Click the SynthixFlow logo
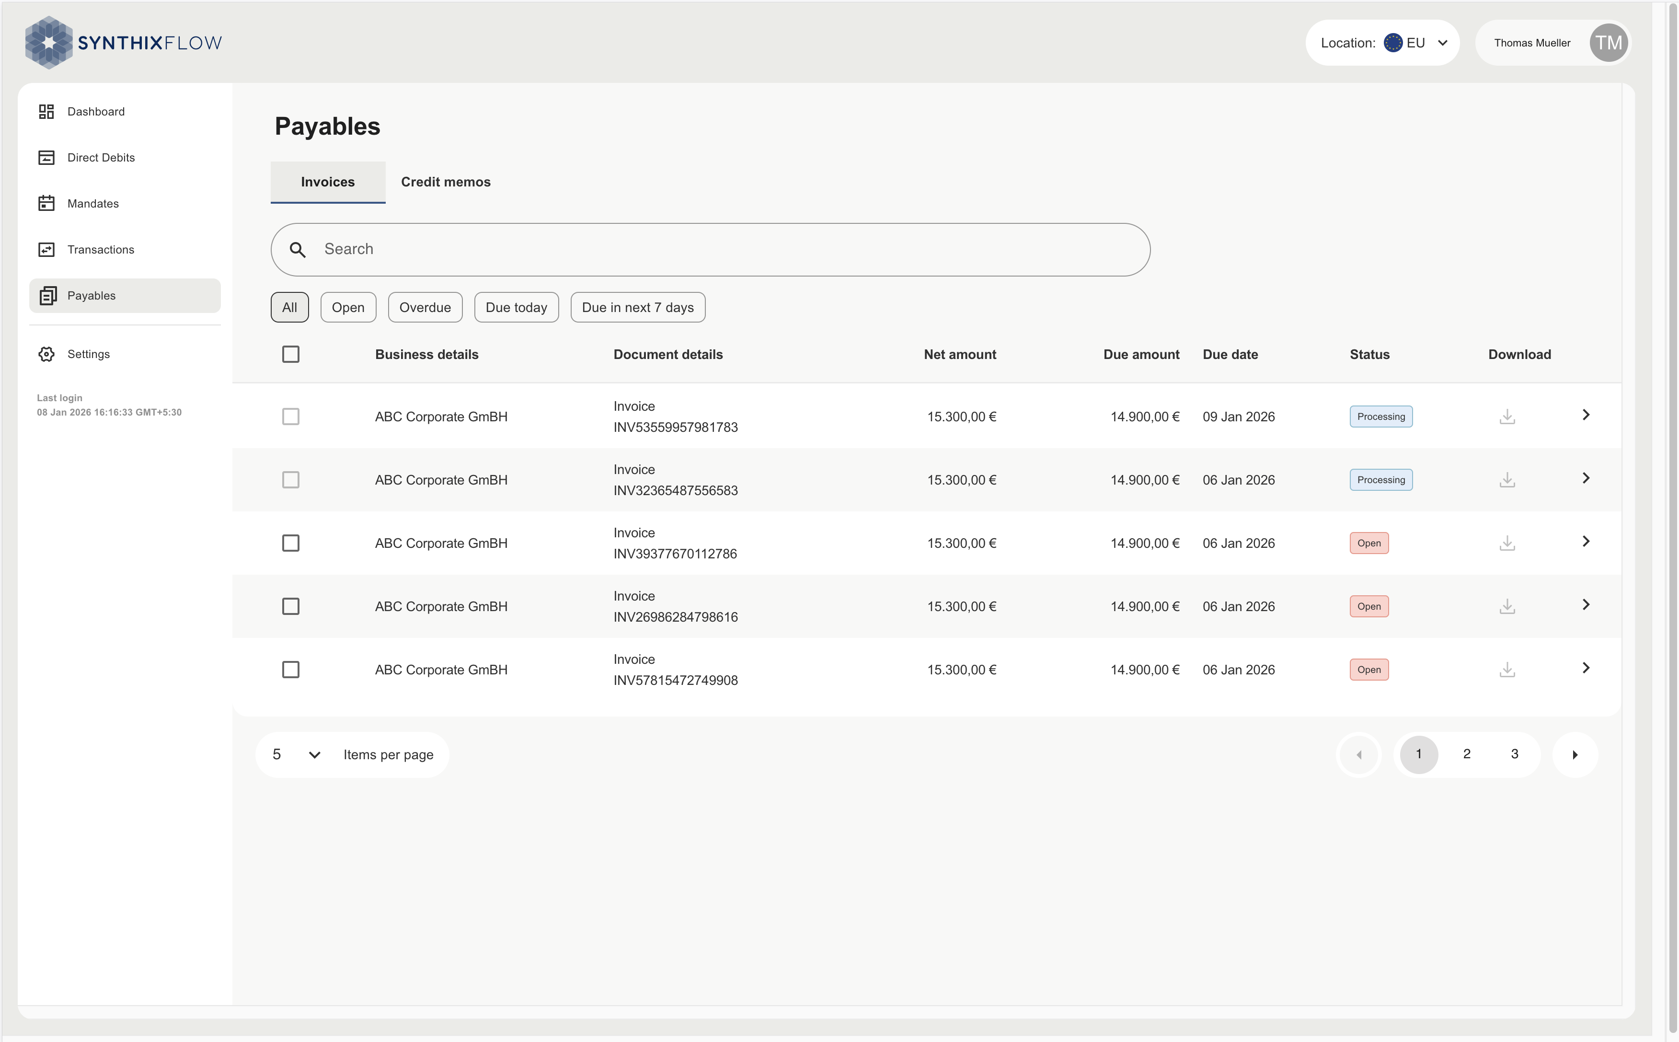This screenshot has height=1042, width=1679. tap(123, 43)
